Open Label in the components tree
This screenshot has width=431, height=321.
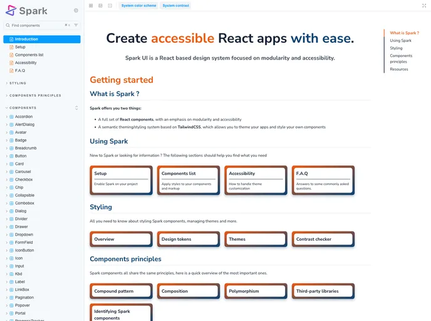(x=20, y=282)
